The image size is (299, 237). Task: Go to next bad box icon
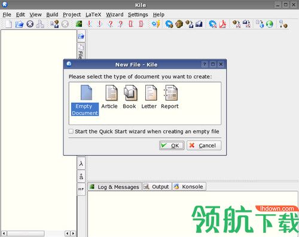pyautogui.click(x=141, y=24)
